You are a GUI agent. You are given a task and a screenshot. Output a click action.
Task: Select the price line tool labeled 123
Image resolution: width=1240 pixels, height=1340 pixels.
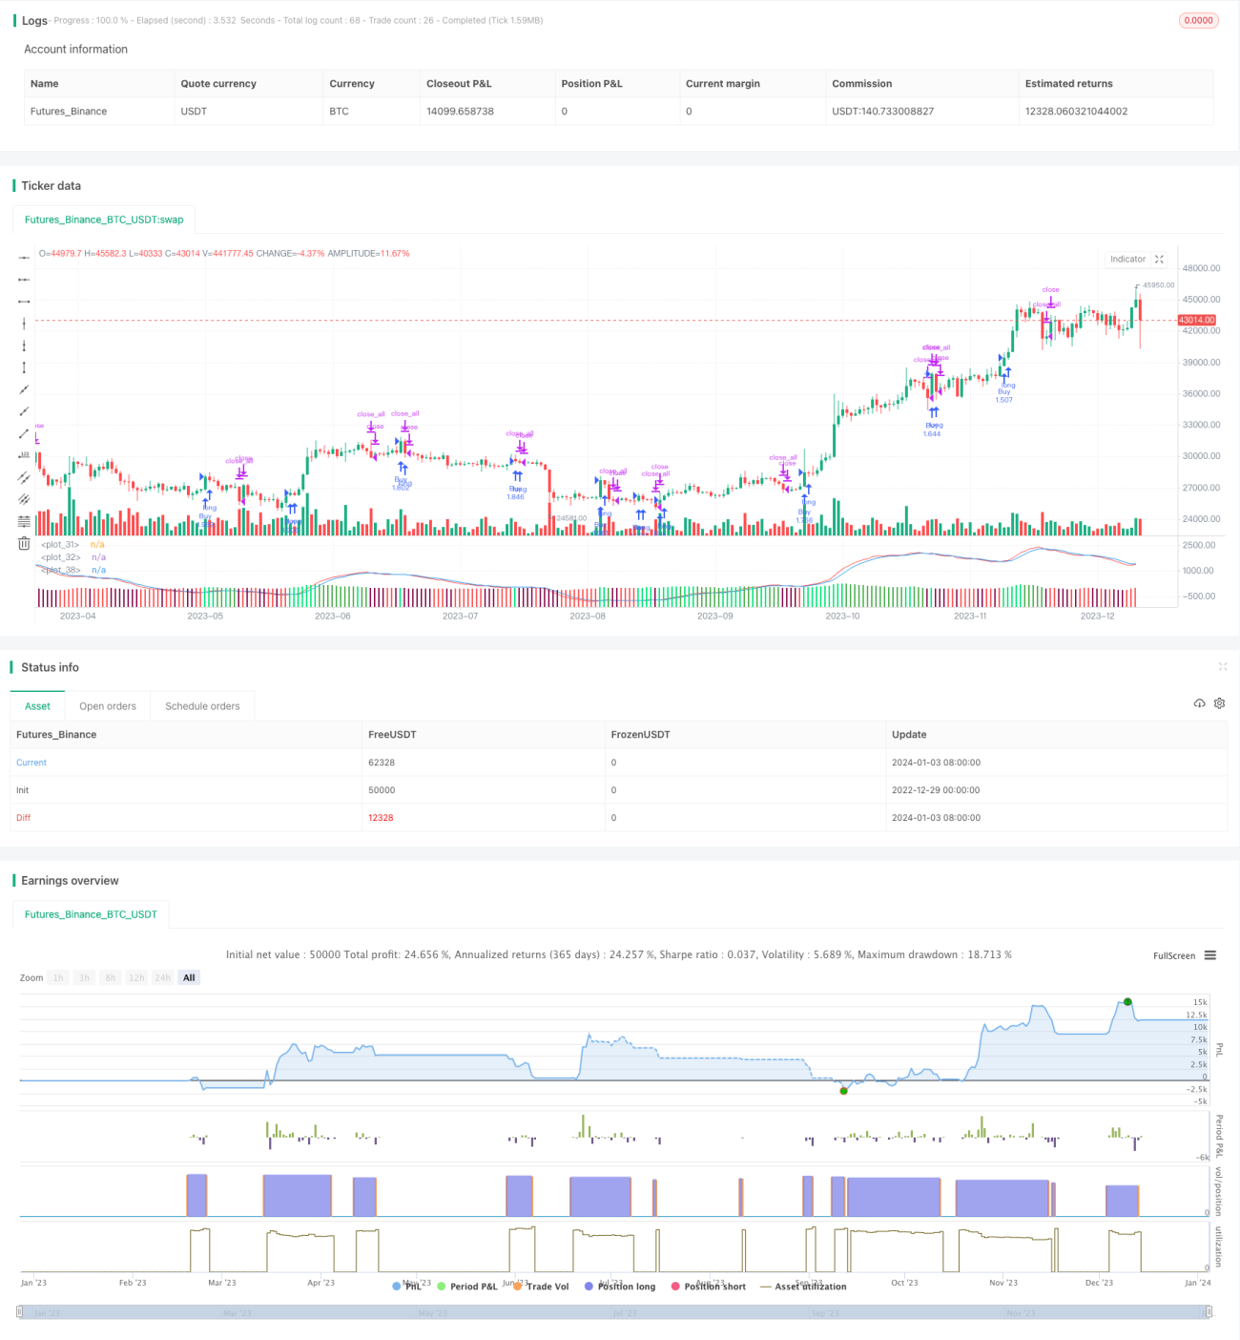(24, 455)
